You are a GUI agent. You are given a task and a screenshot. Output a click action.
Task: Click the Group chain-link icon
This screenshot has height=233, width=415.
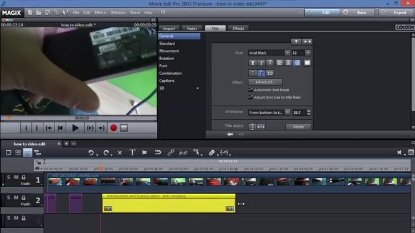pyautogui.click(x=171, y=153)
